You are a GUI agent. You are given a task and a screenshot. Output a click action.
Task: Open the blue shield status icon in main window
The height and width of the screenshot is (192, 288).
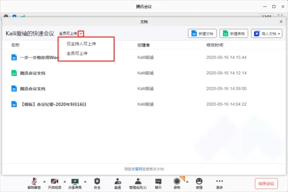coord(14,16)
